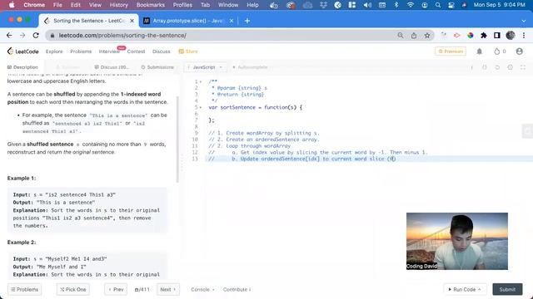The image size is (533, 299).
Task: Open macOS Control Center
Action: 451,5
